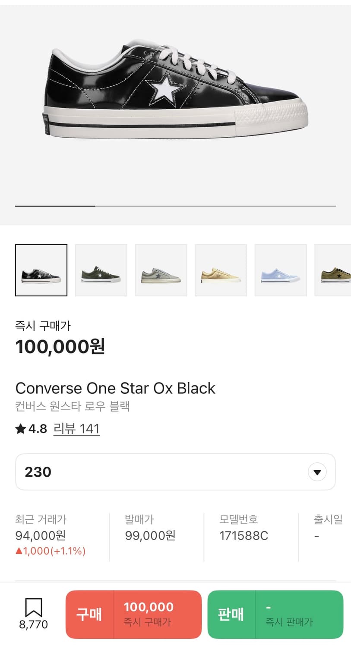The width and height of the screenshot is (351, 647).
Task: Open the size selector showing 230
Action: 175,472
